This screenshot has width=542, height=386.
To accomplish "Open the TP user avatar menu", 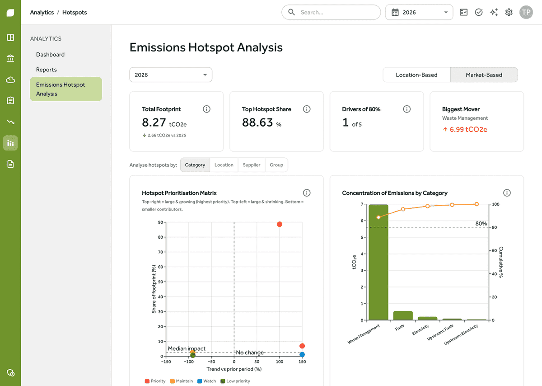I will coord(526,12).
